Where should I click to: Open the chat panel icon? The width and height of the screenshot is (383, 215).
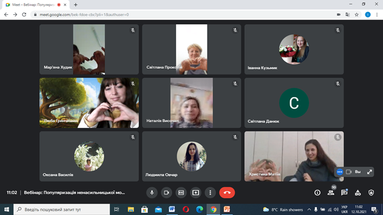click(x=344, y=193)
